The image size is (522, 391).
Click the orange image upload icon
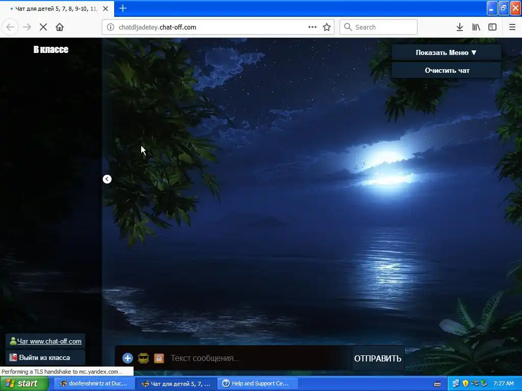(159, 358)
